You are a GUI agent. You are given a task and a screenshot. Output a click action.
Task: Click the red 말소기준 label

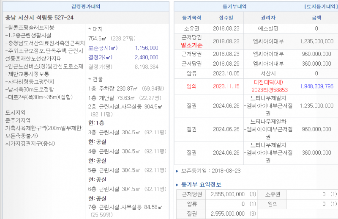tap(191, 44)
